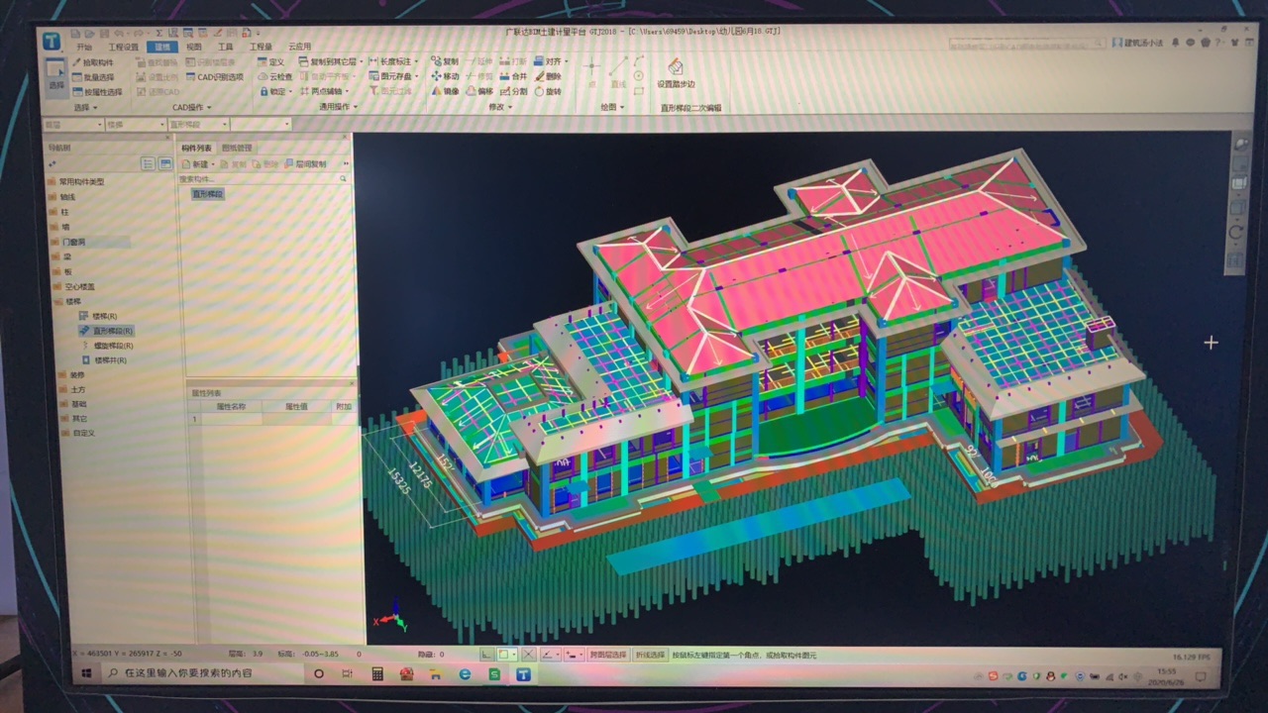This screenshot has width=1268, height=713.
Task: Click 层间复制 in component list toolbar
Action: point(306,164)
